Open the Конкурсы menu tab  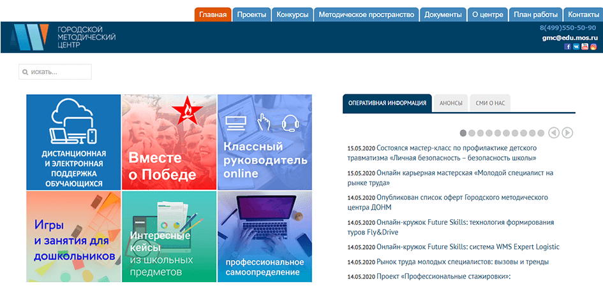(293, 15)
